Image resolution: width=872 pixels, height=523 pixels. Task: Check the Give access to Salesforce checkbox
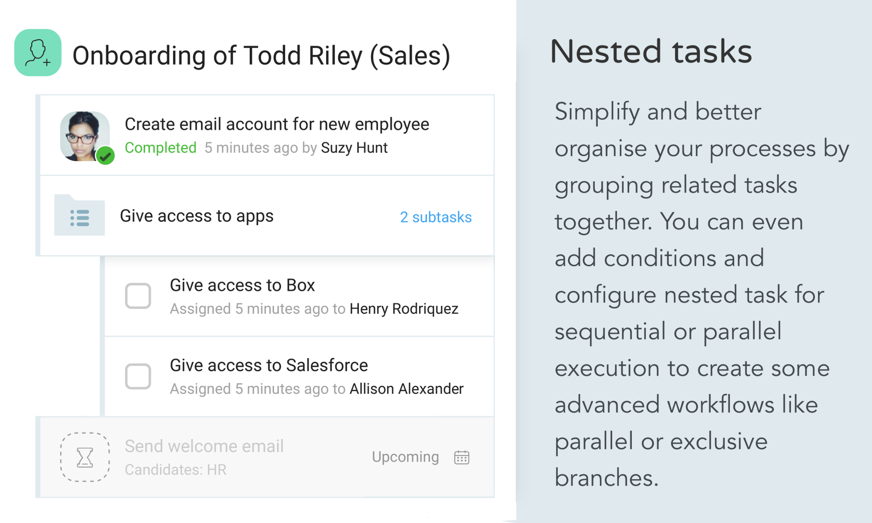[138, 376]
